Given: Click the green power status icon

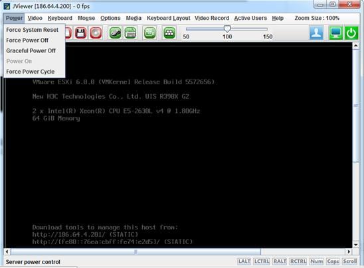Looking at the screenshot, I should [351, 33].
